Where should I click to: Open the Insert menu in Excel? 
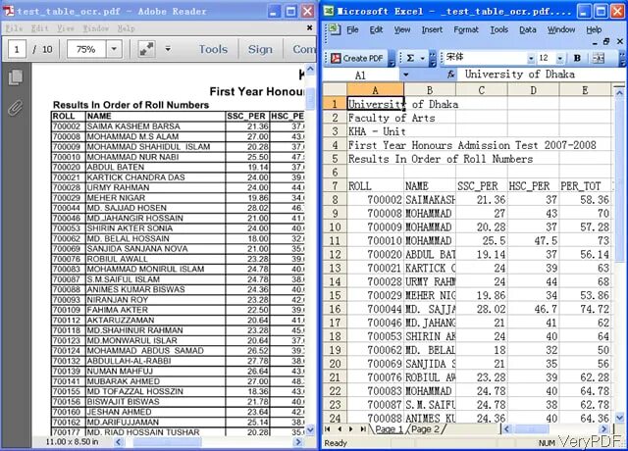coord(432,29)
